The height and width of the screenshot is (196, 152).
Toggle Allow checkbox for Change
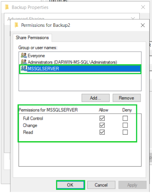tap(102, 125)
